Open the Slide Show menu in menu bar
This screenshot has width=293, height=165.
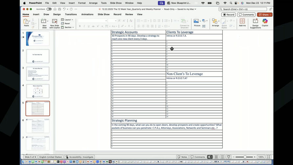(116, 3)
